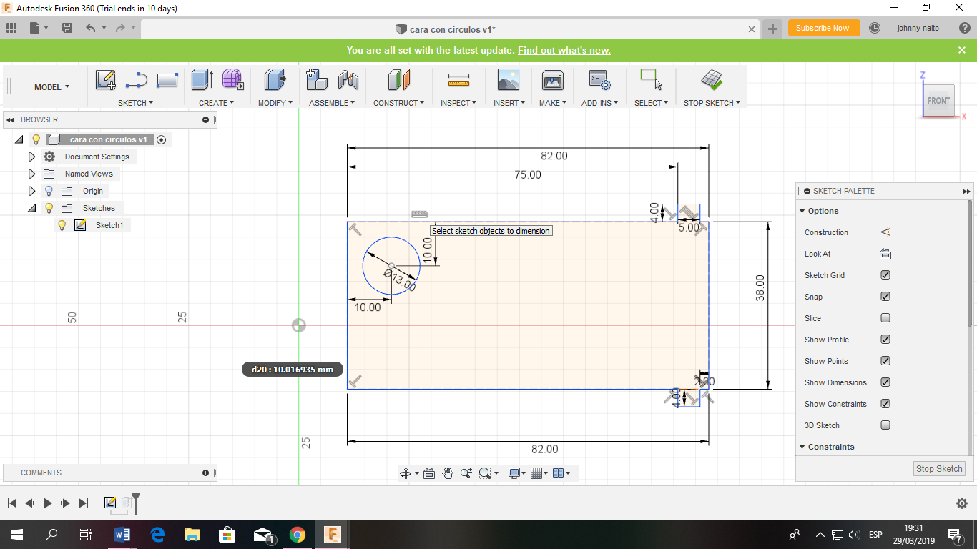Click the Select tool icon
This screenshot has width=977, height=549.
click(x=651, y=79)
